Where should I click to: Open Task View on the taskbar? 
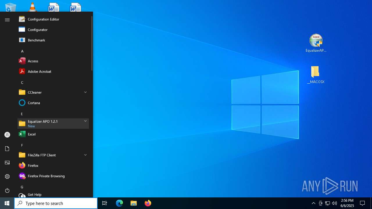click(105, 203)
